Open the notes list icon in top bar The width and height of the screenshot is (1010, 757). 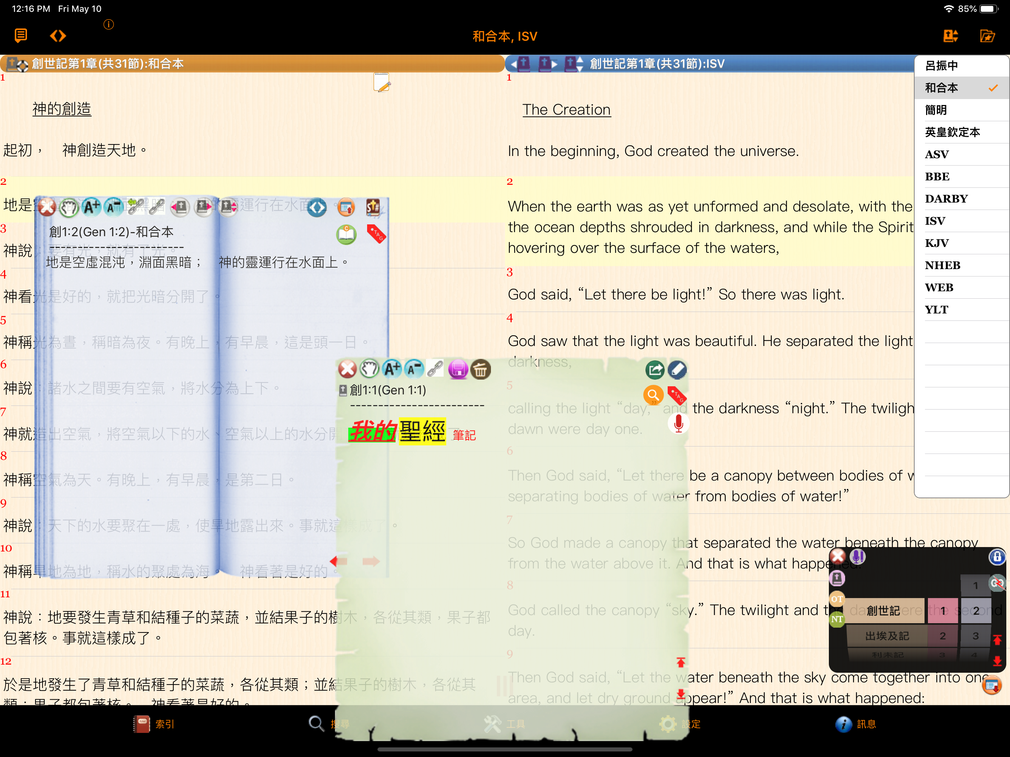21,35
